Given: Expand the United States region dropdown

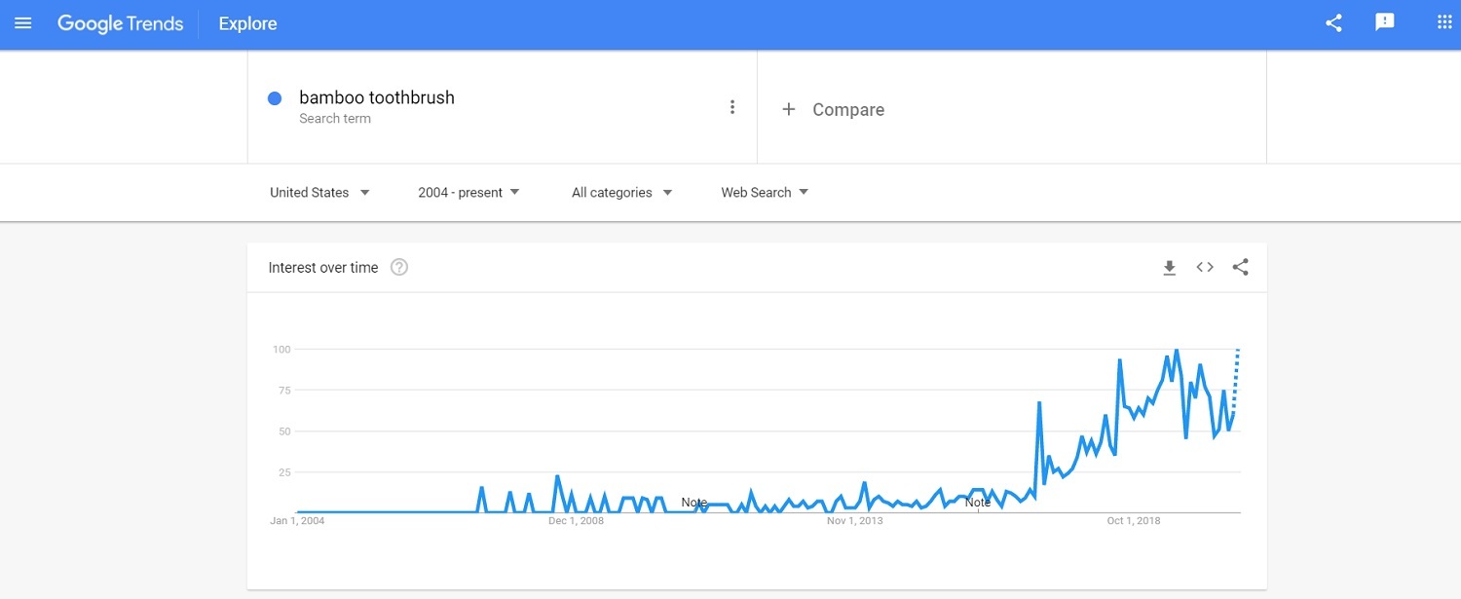Looking at the screenshot, I should (320, 193).
